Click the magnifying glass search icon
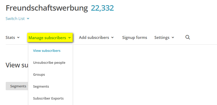Screen dimensions: 217x105 click(x=188, y=37)
